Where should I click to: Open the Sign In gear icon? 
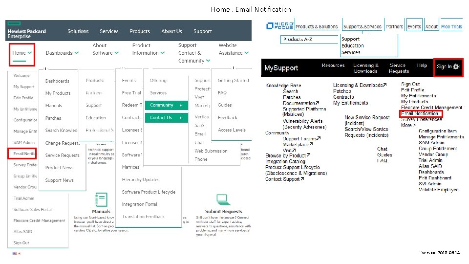pyautogui.click(x=456, y=66)
